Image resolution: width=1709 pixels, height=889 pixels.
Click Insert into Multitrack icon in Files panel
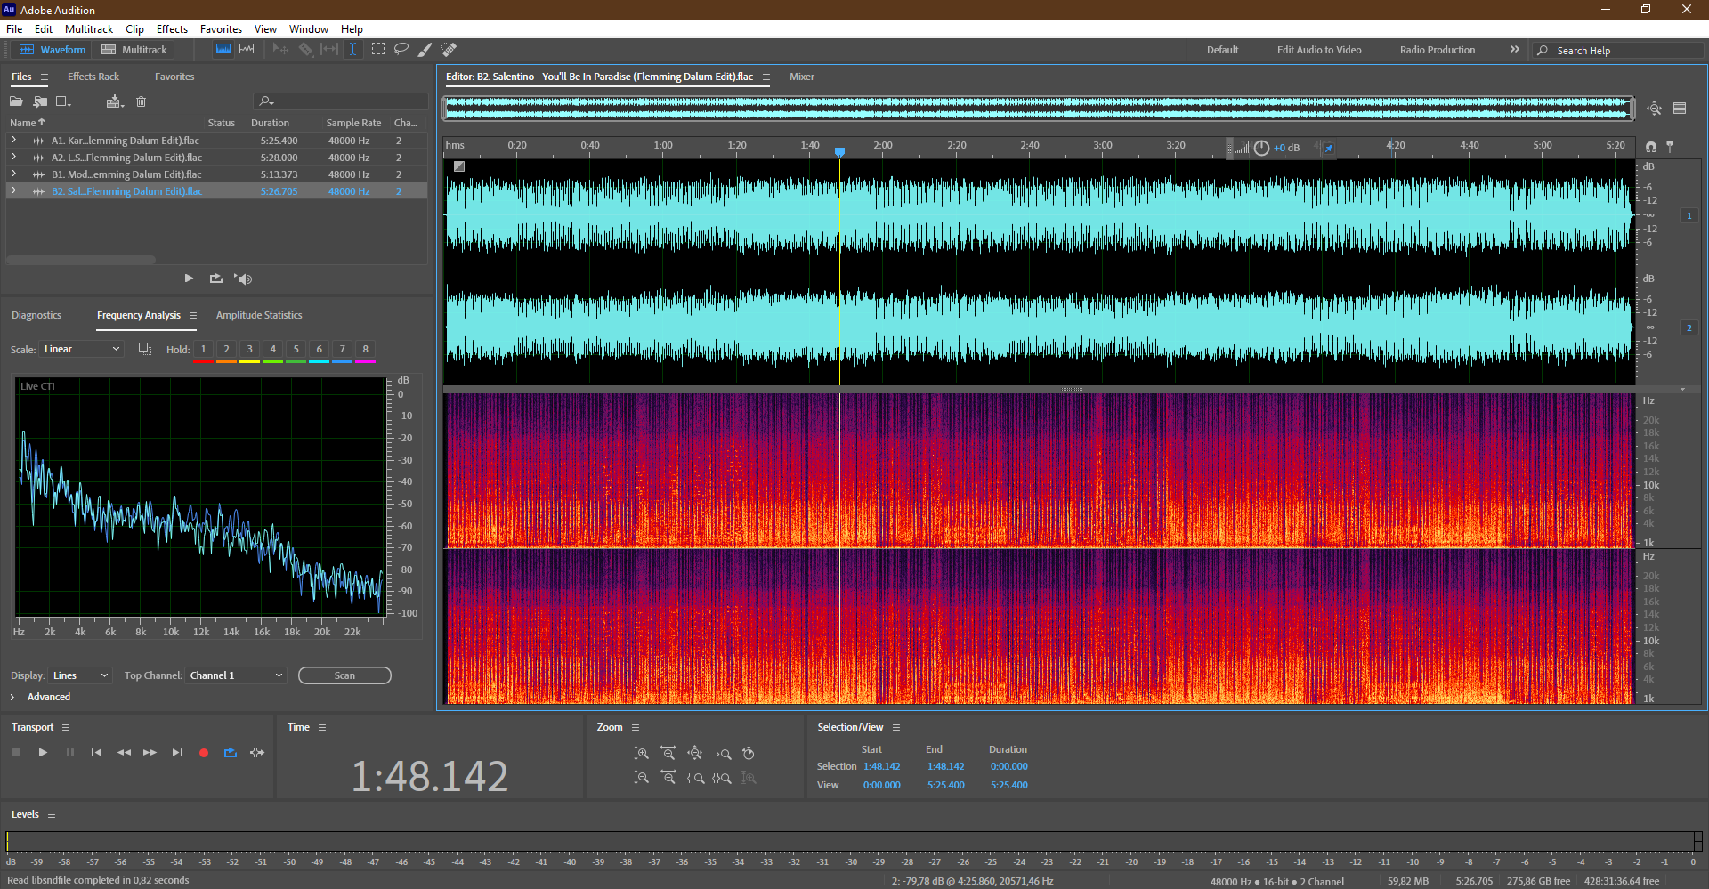114,101
